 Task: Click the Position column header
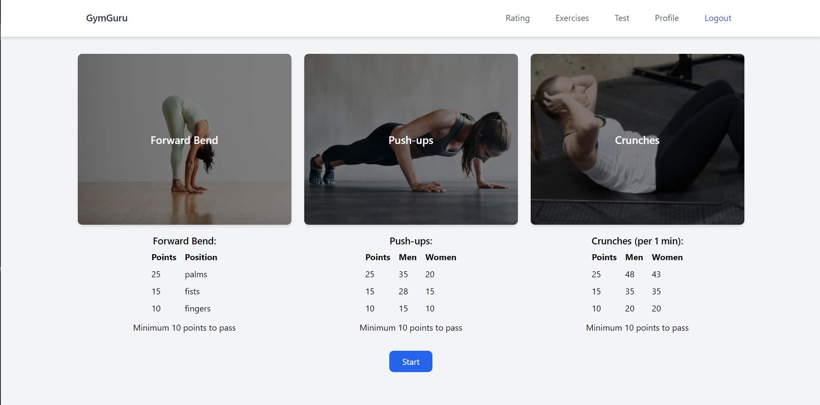point(201,257)
